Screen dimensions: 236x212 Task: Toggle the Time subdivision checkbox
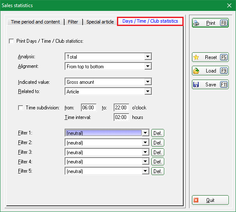[21, 108]
